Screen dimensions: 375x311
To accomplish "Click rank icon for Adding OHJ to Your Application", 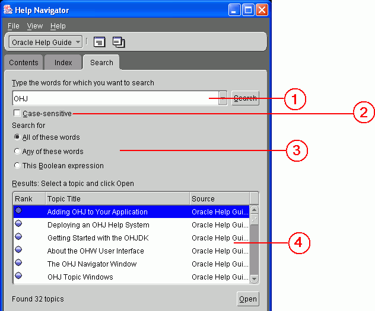I will pos(18,210).
